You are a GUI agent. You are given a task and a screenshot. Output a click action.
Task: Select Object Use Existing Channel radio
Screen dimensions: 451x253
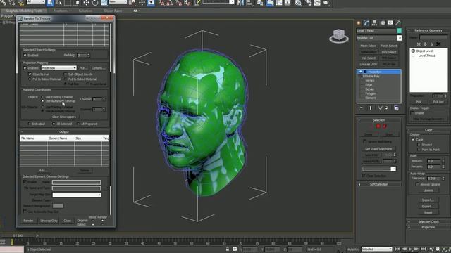click(x=42, y=97)
